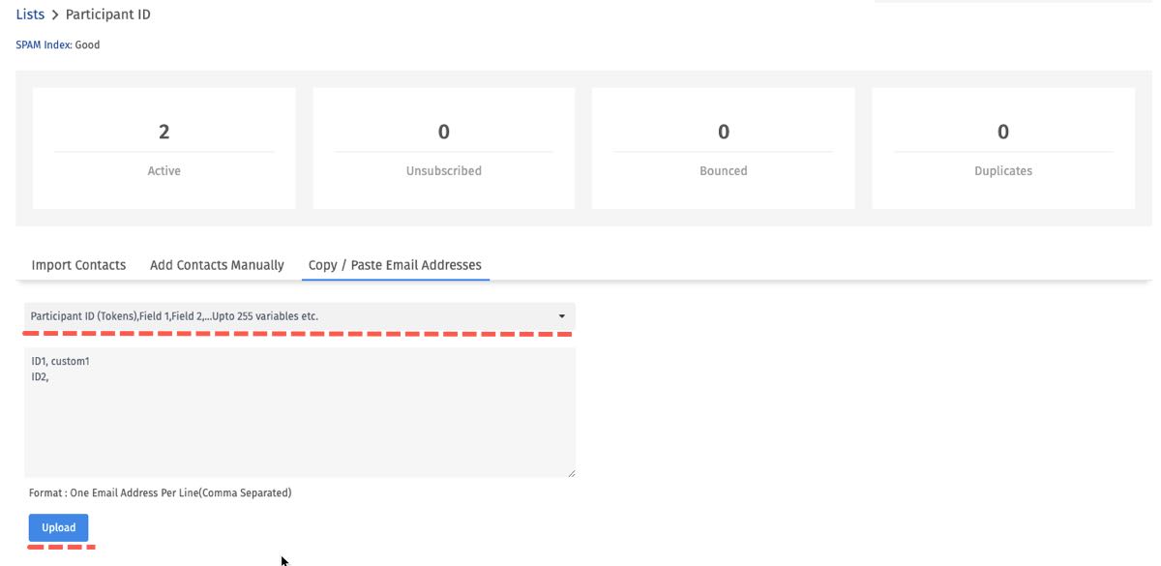The image size is (1161, 566).
Task: Expand the field format dropdown arrow
Action: pyautogui.click(x=562, y=316)
